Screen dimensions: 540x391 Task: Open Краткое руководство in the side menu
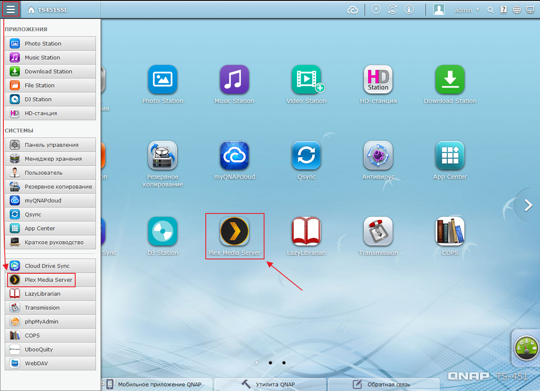(x=50, y=242)
